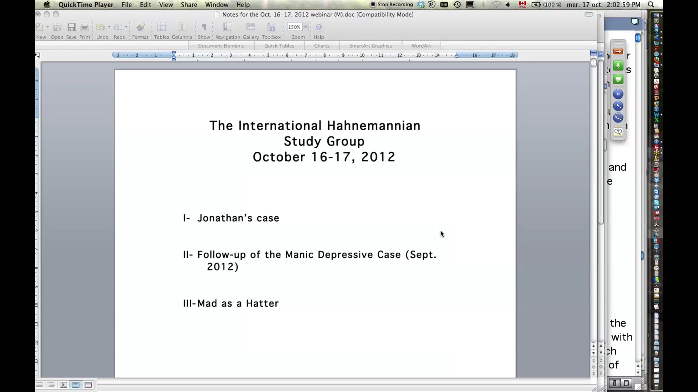Pause the screen recording on the floating palette
This screenshot has width=698, height=392.
pyautogui.click(x=618, y=94)
